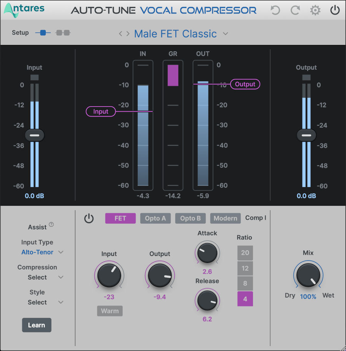The image size is (346, 351).
Task: Click the previous preset arrow
Action: click(121, 34)
